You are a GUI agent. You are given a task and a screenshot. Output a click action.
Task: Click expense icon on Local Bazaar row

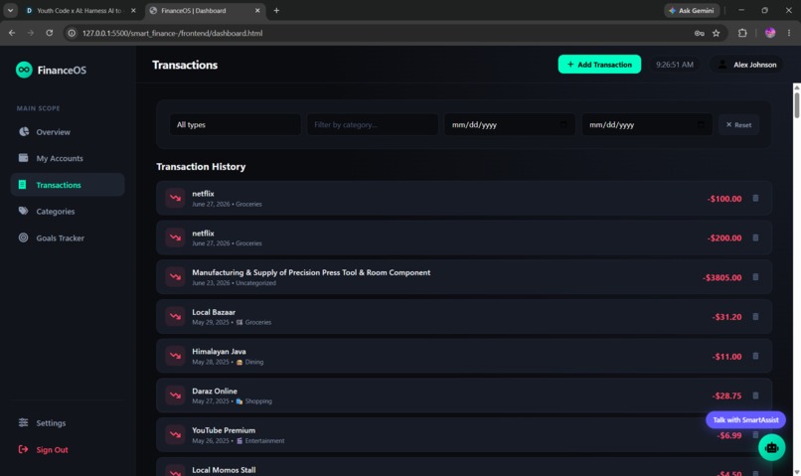pyautogui.click(x=175, y=317)
